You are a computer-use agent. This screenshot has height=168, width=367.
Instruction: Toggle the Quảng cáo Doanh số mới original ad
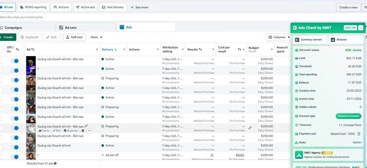click(15, 147)
